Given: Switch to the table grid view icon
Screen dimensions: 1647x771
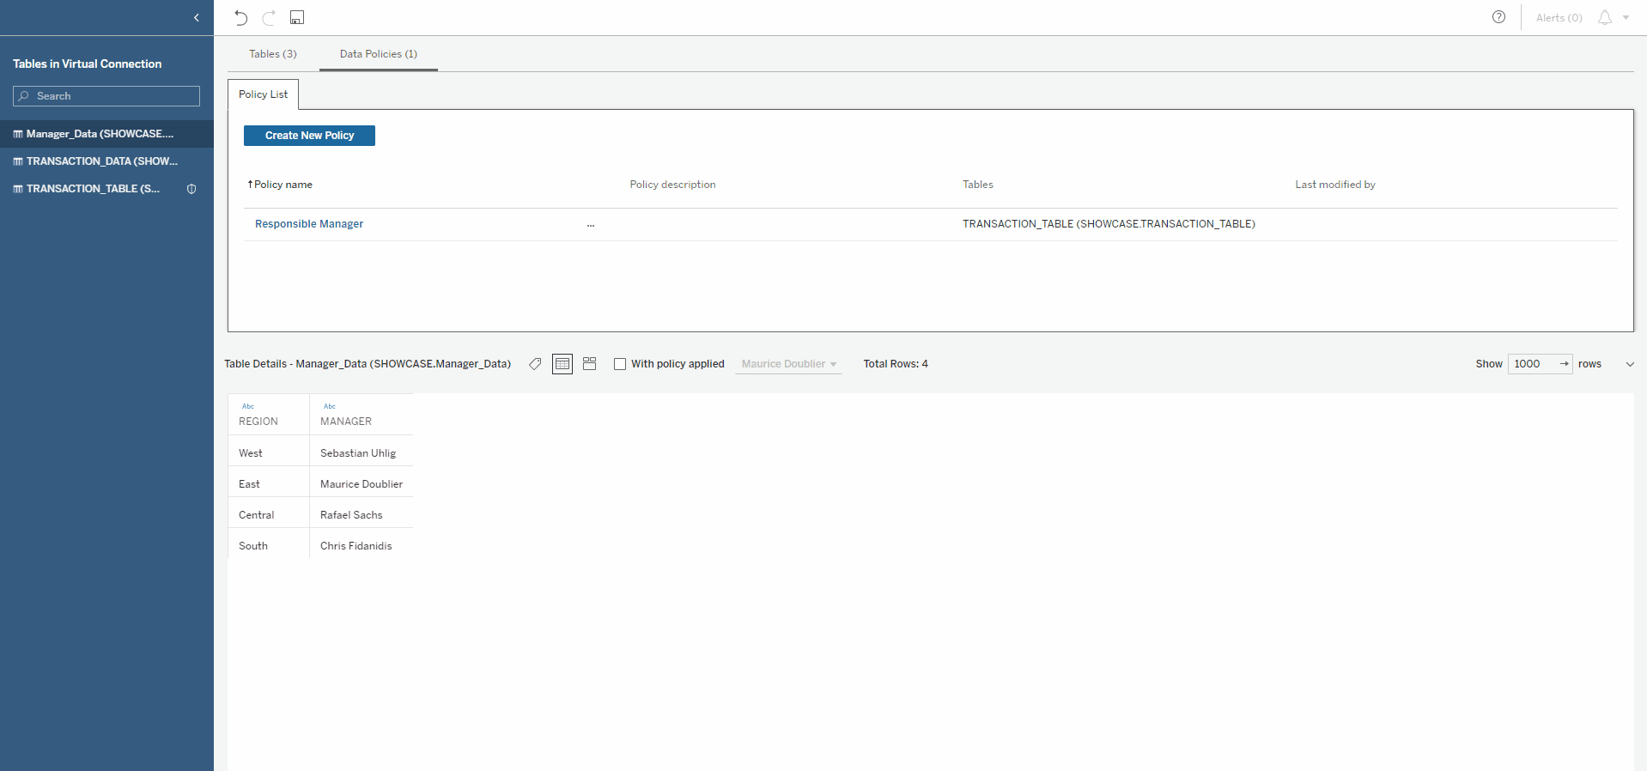Looking at the screenshot, I should pos(562,364).
